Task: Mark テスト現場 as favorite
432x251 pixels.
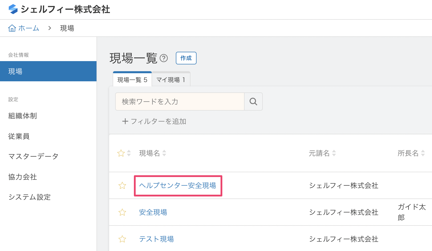Action: (122, 239)
